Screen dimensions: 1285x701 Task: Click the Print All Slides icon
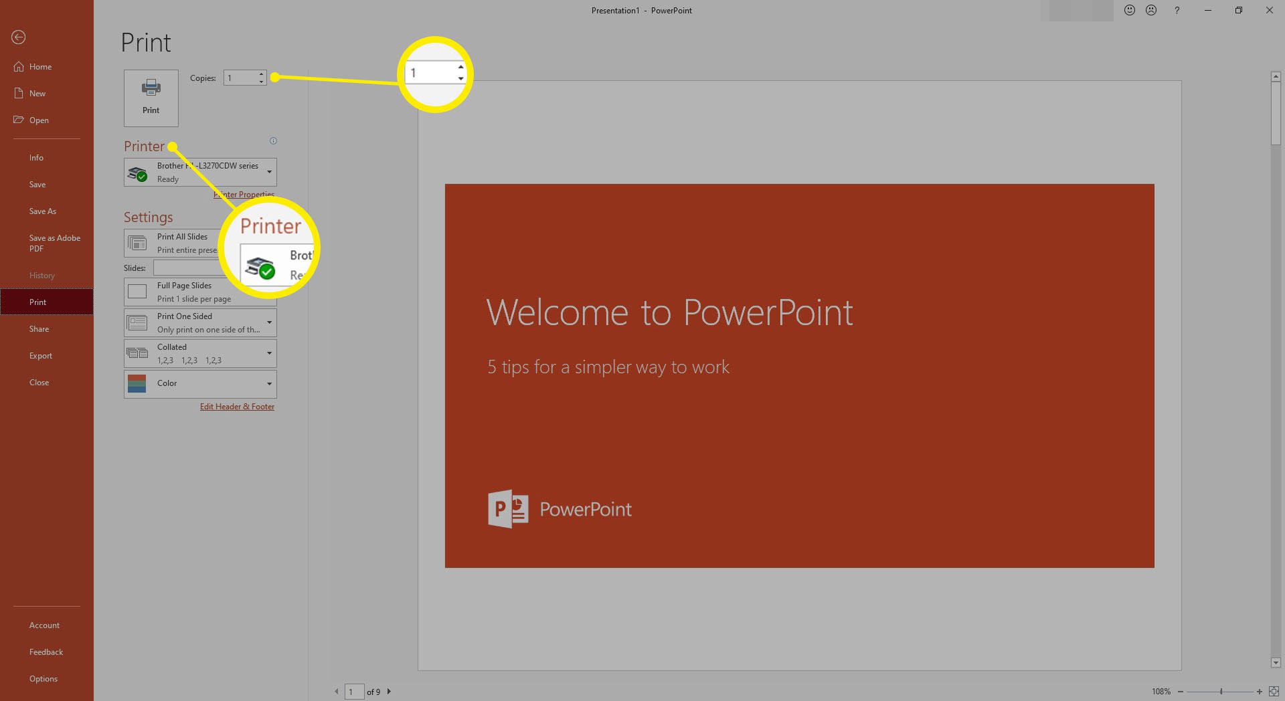coord(138,243)
